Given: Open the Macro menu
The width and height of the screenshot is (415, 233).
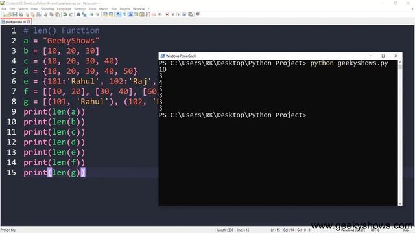Looking at the screenshot, I should 104,9.
